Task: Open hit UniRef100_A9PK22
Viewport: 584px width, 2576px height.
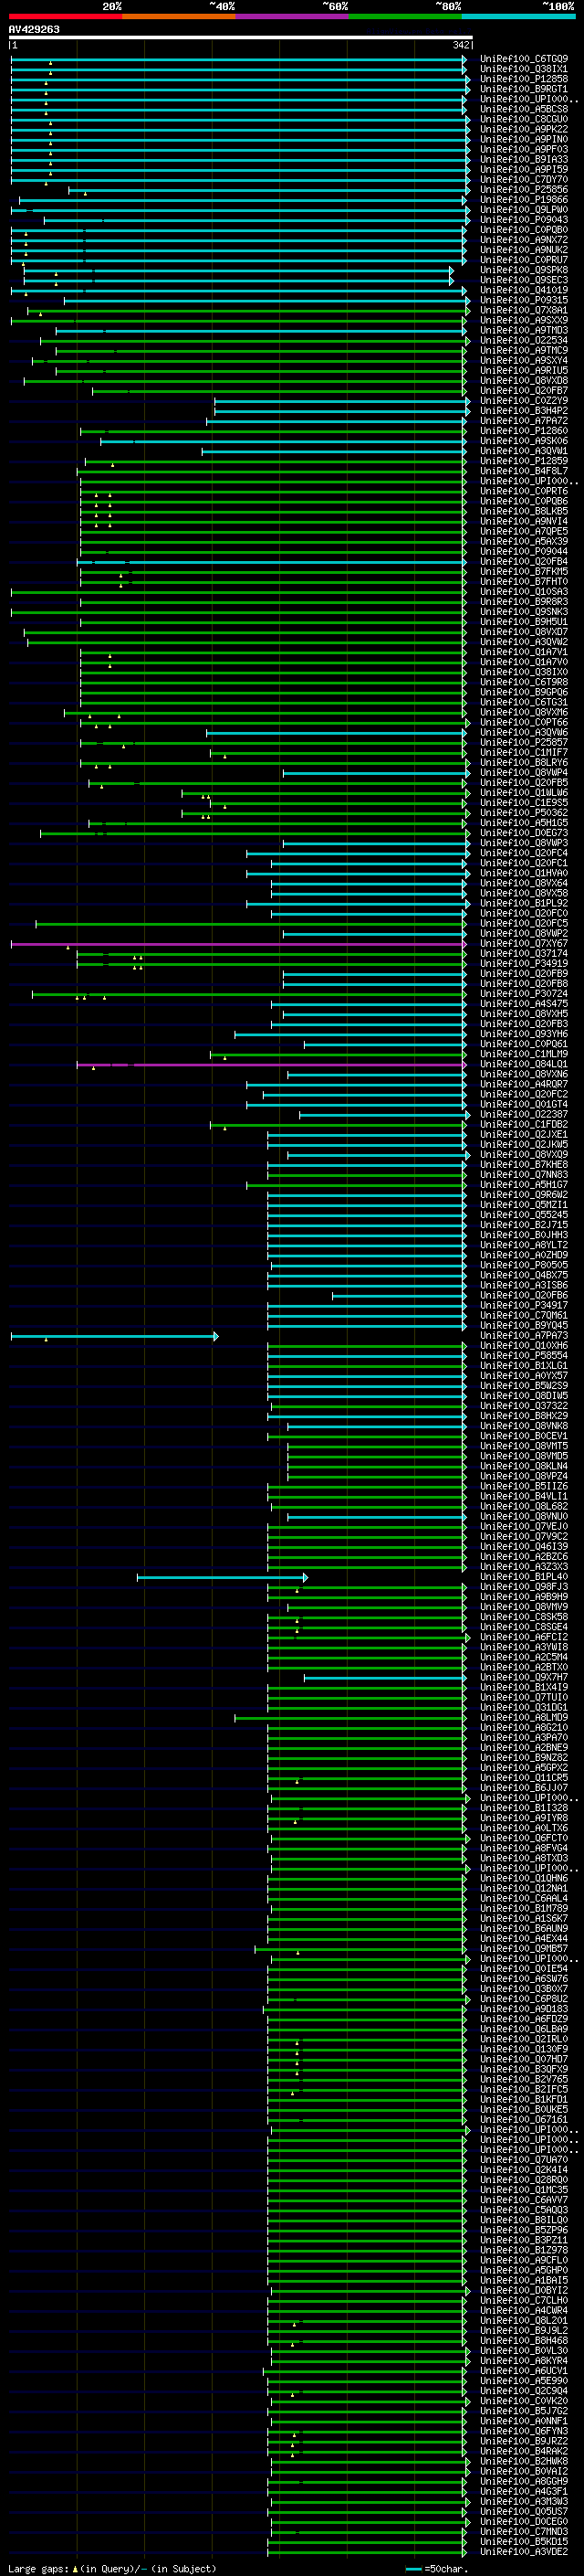Action: 524,129
